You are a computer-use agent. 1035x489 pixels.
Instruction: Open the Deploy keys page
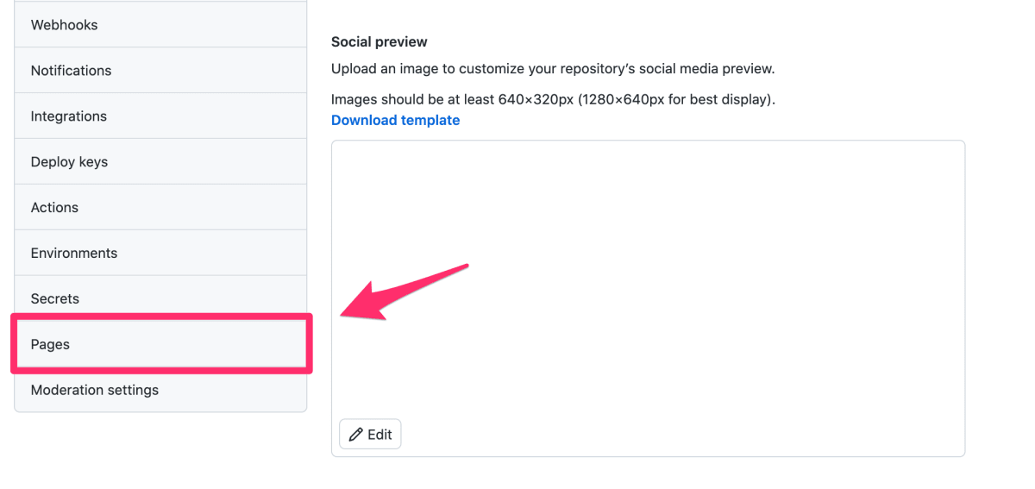(x=160, y=162)
